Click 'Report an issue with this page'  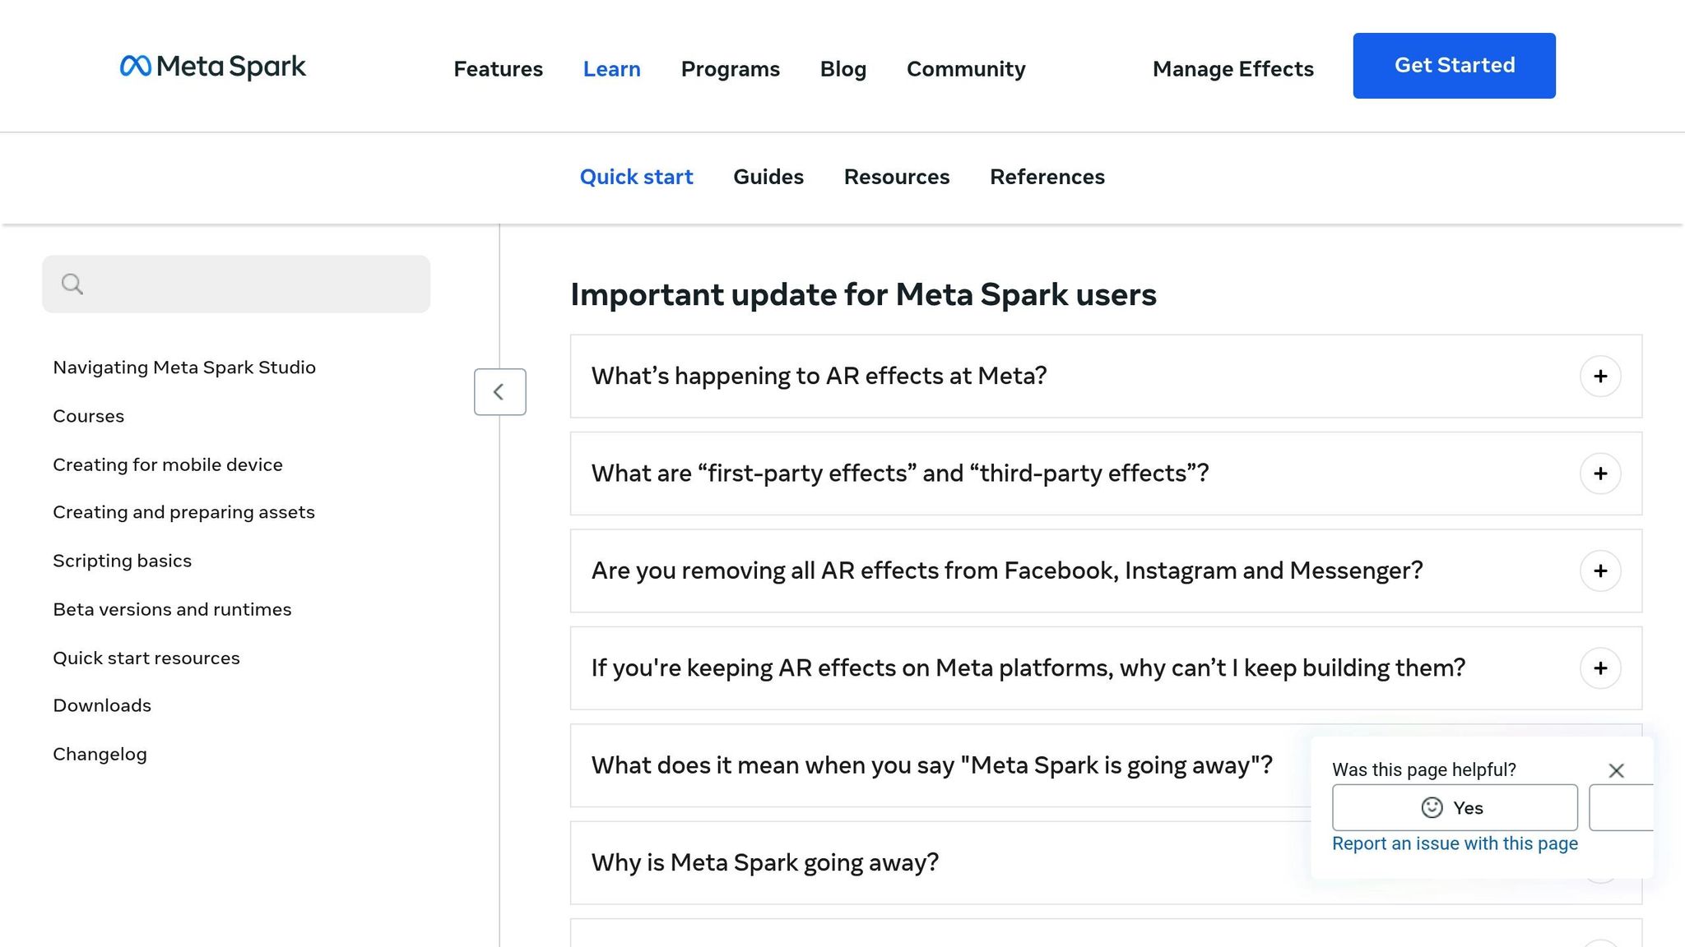pos(1455,843)
